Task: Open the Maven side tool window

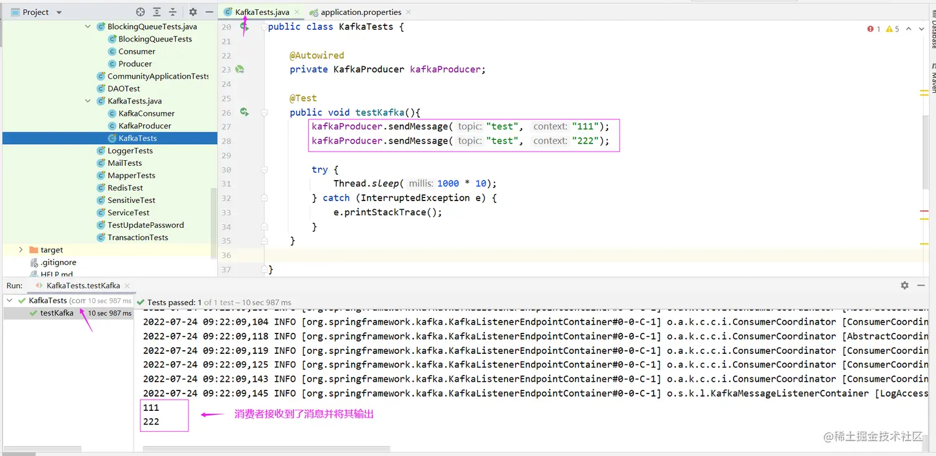Action: tap(932, 77)
